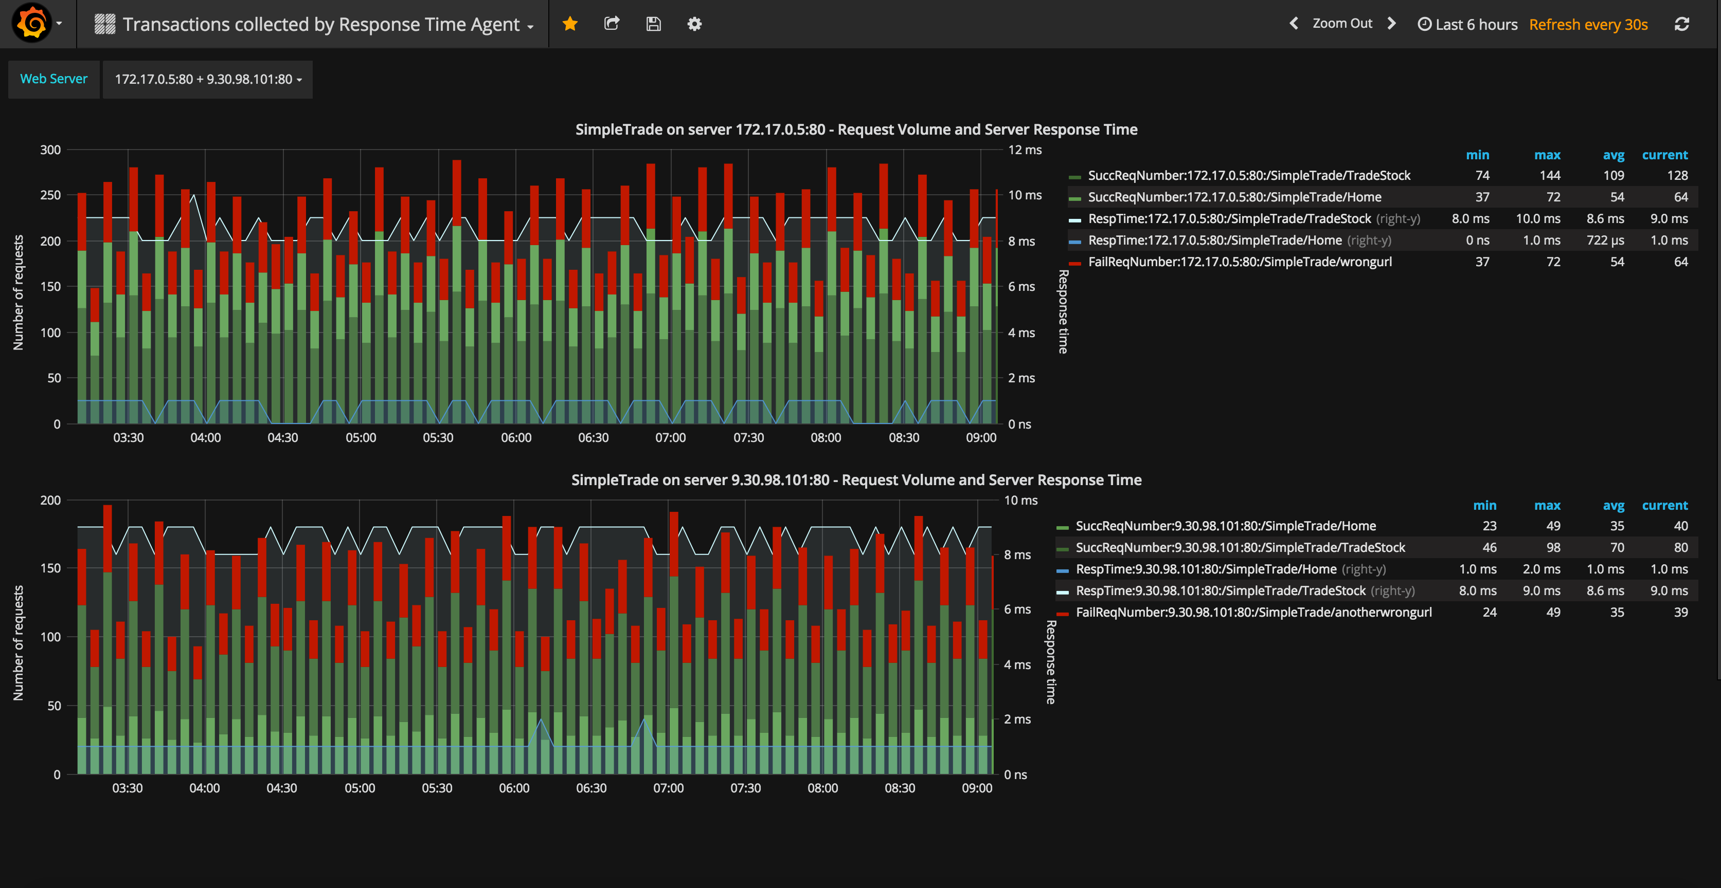This screenshot has width=1721, height=888.
Task: Click the Refresh every 30s setting
Action: coord(1588,25)
